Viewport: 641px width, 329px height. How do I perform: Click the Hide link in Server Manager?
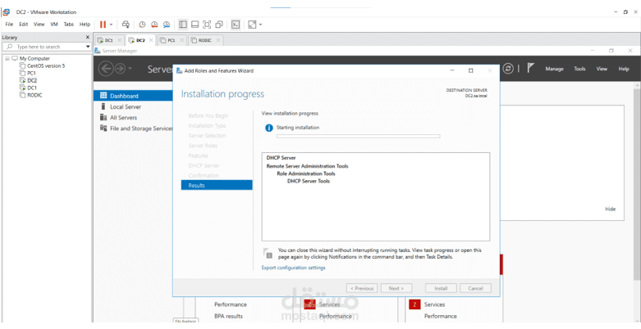(x=610, y=209)
